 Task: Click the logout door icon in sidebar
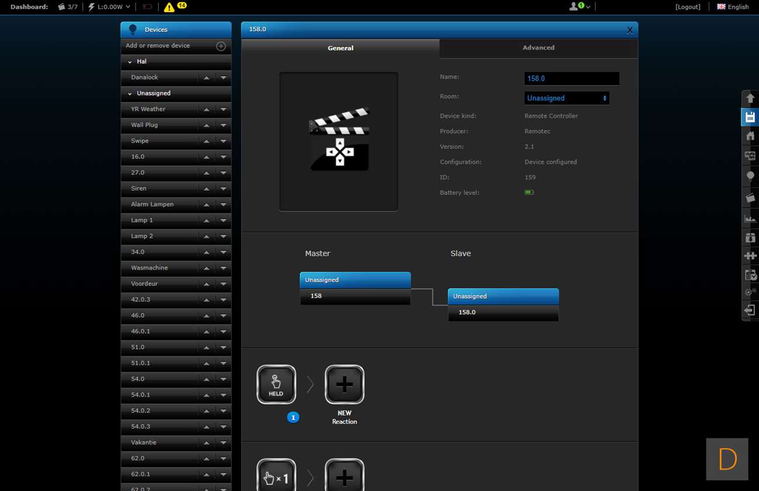(x=750, y=310)
